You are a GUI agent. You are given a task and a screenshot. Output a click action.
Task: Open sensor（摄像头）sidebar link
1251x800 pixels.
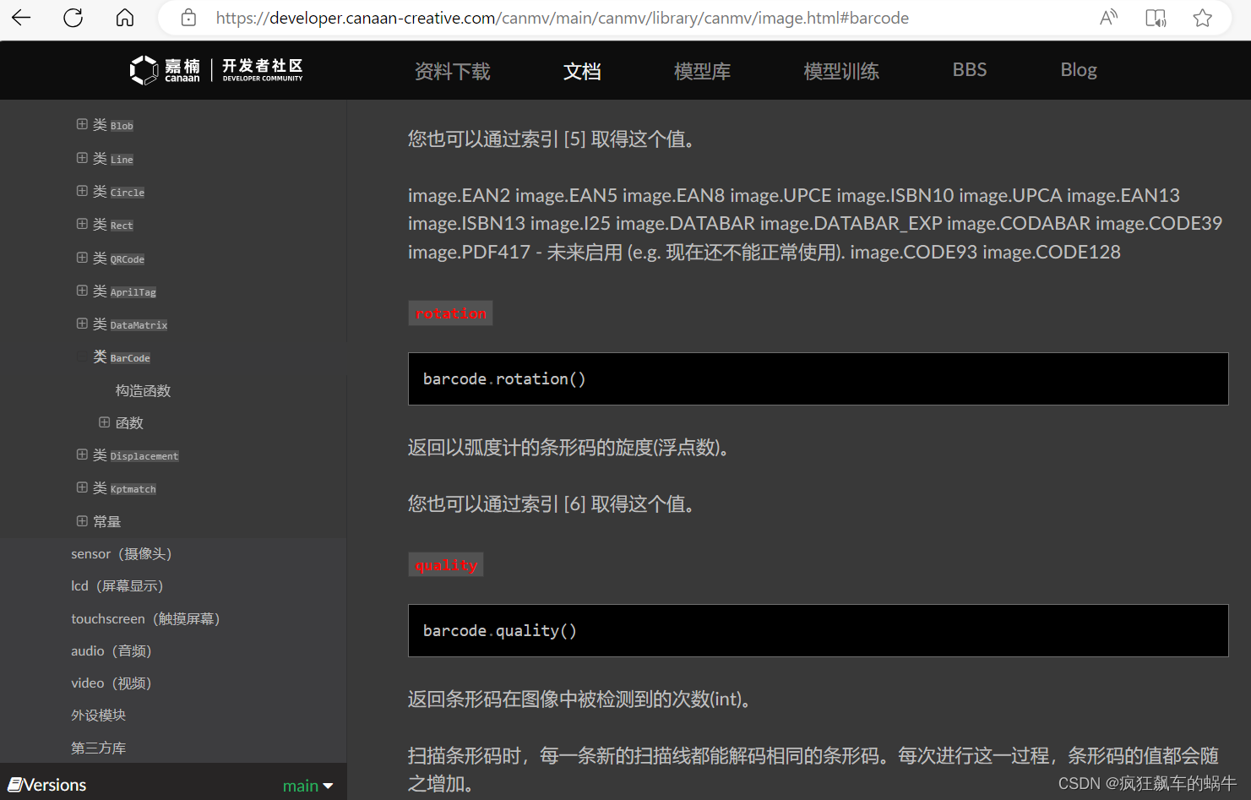tap(122, 553)
